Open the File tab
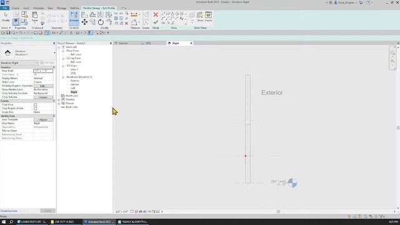This screenshot has width=400, height=225. 5,8
